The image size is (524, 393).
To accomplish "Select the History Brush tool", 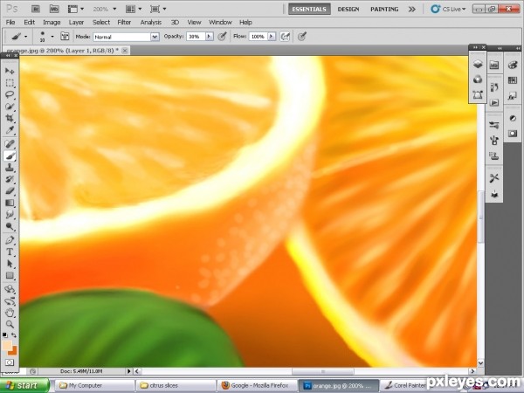I will (10, 179).
